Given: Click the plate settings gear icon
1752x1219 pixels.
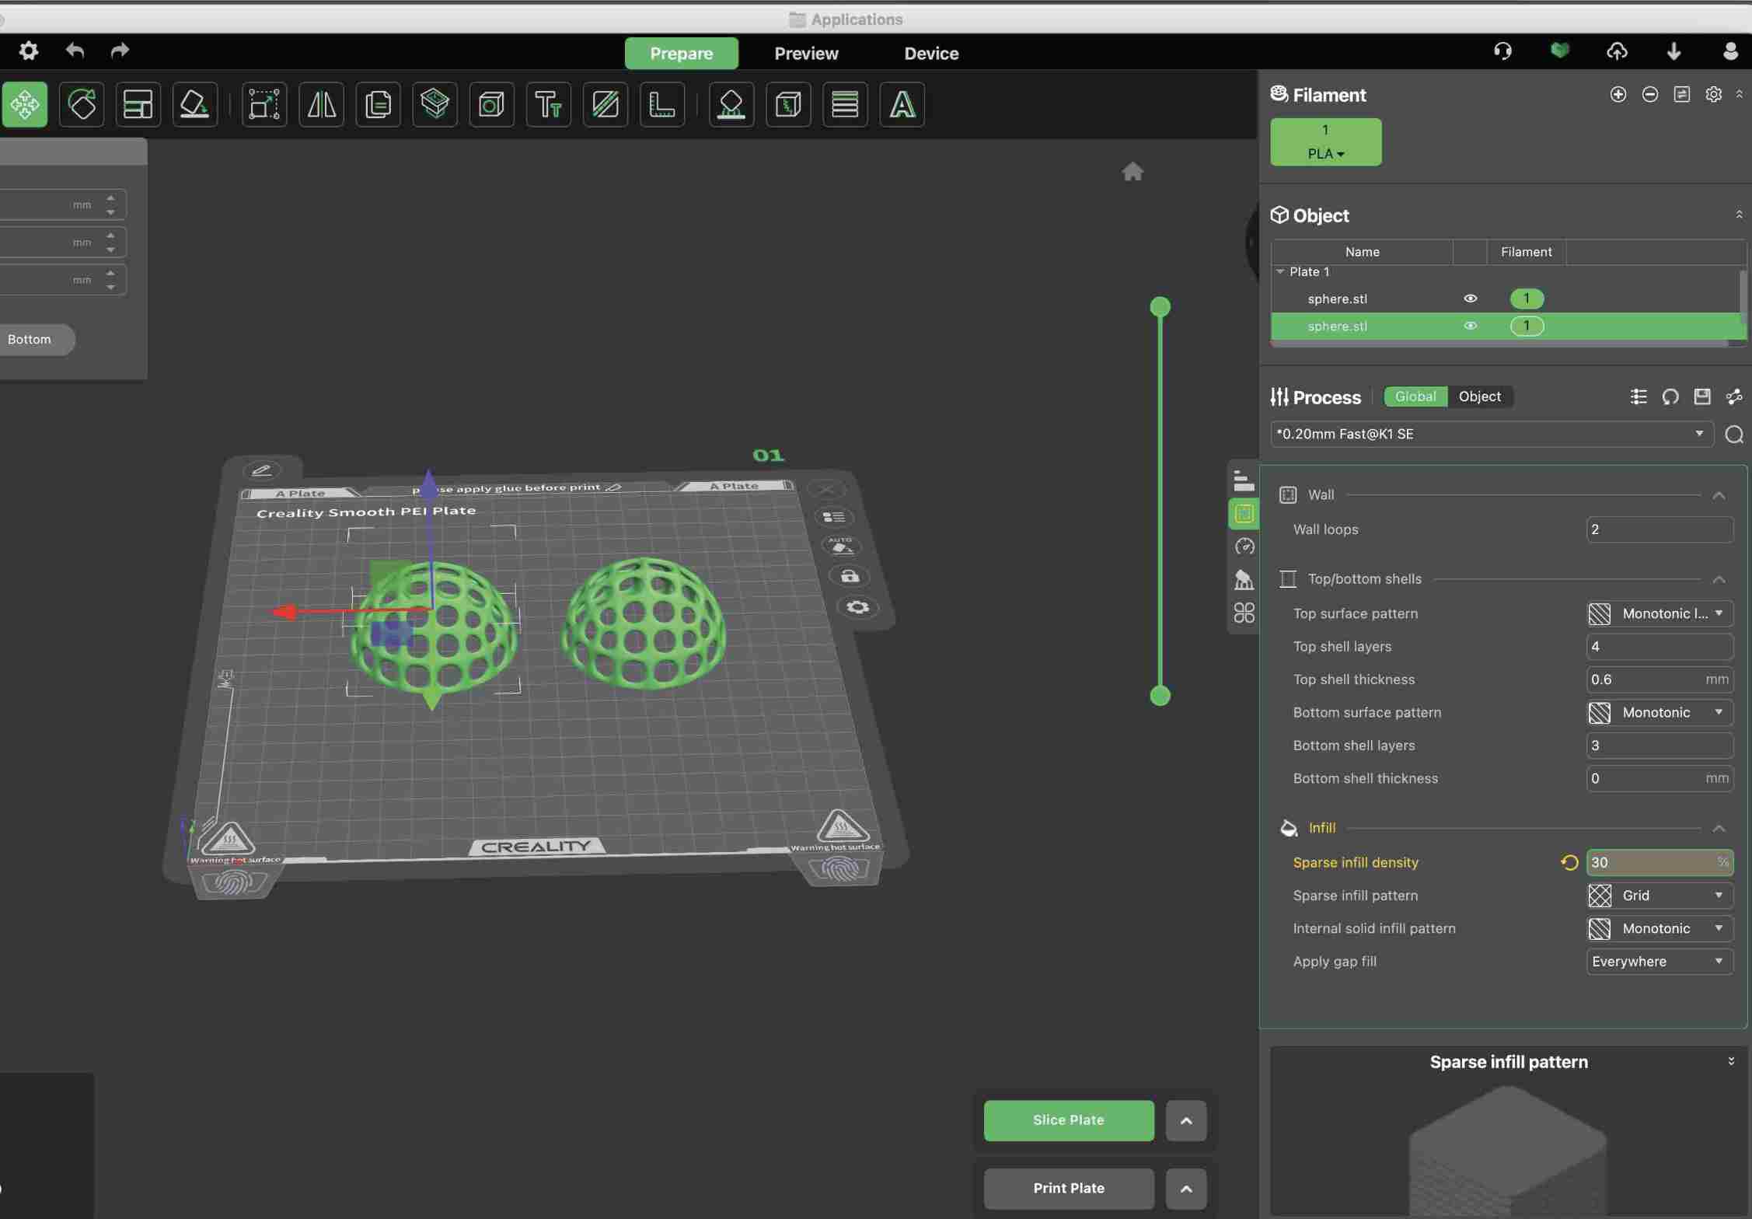Looking at the screenshot, I should pyautogui.click(x=858, y=607).
